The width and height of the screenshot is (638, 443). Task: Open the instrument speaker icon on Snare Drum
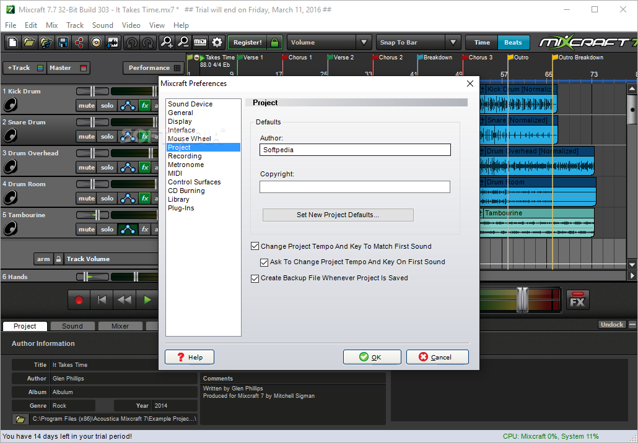(x=11, y=135)
